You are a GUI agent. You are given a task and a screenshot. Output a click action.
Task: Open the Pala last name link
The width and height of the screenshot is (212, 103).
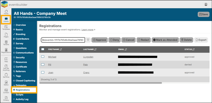[85, 65]
